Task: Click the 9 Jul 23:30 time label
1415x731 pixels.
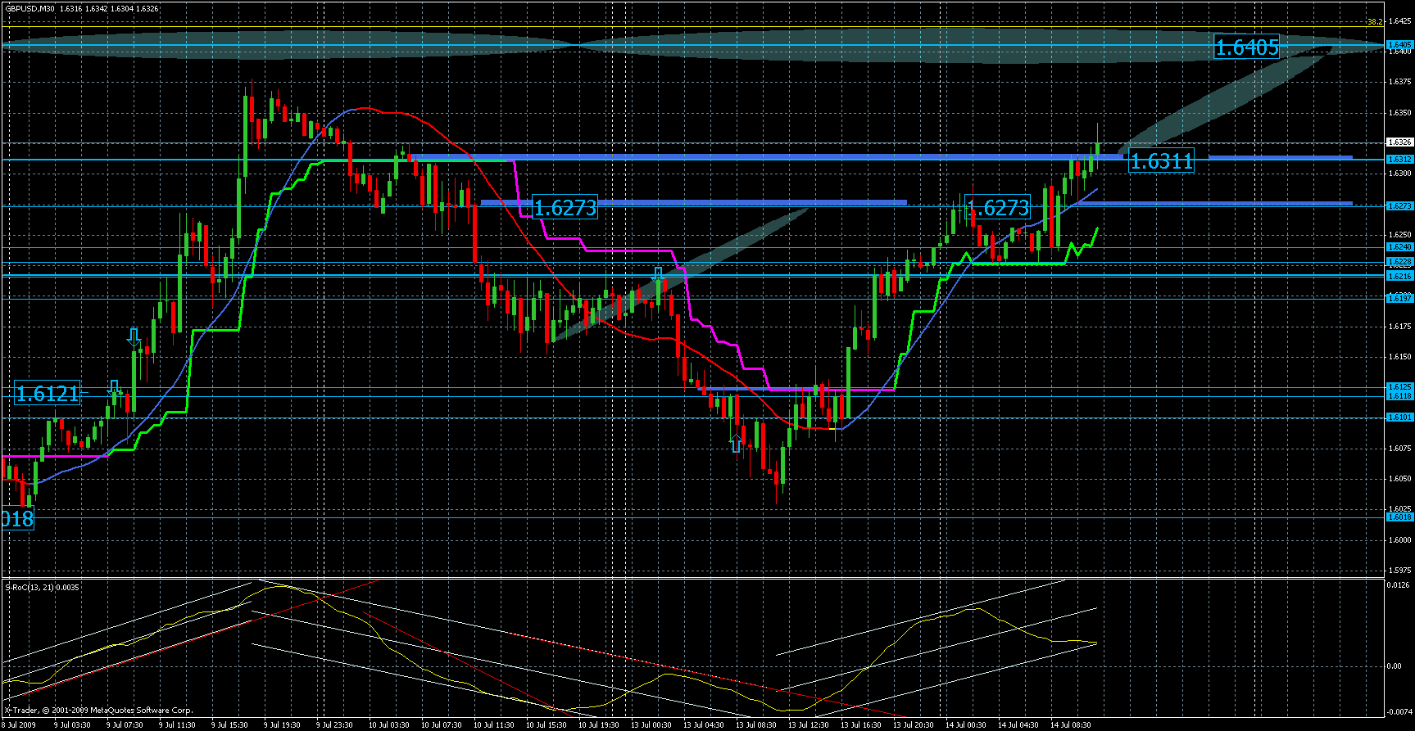Action: [334, 725]
